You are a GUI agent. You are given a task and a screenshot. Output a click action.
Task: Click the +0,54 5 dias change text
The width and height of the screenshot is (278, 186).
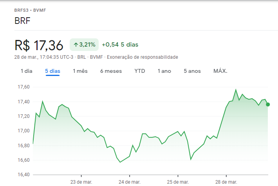coord(120,45)
